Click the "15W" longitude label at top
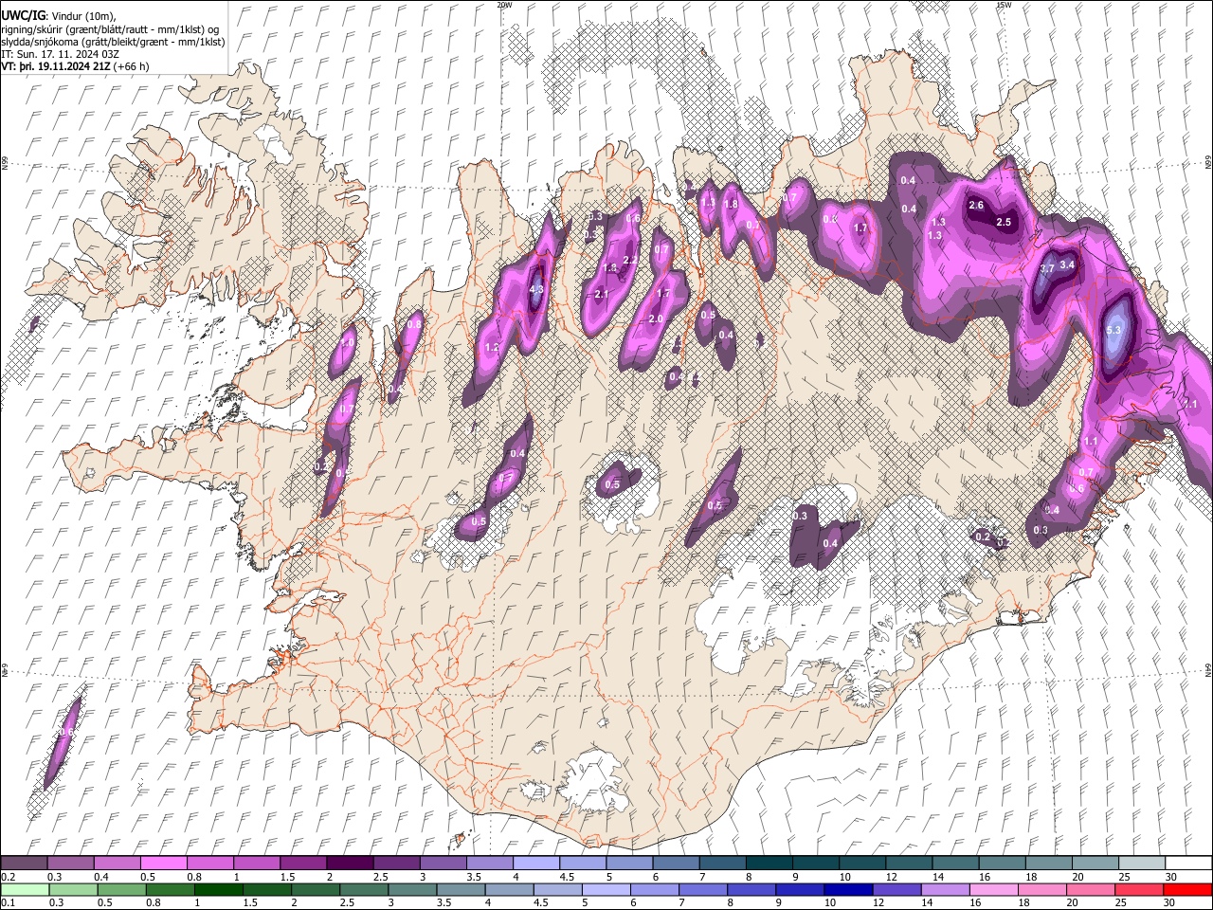This screenshot has width=1213, height=910. (1004, 5)
